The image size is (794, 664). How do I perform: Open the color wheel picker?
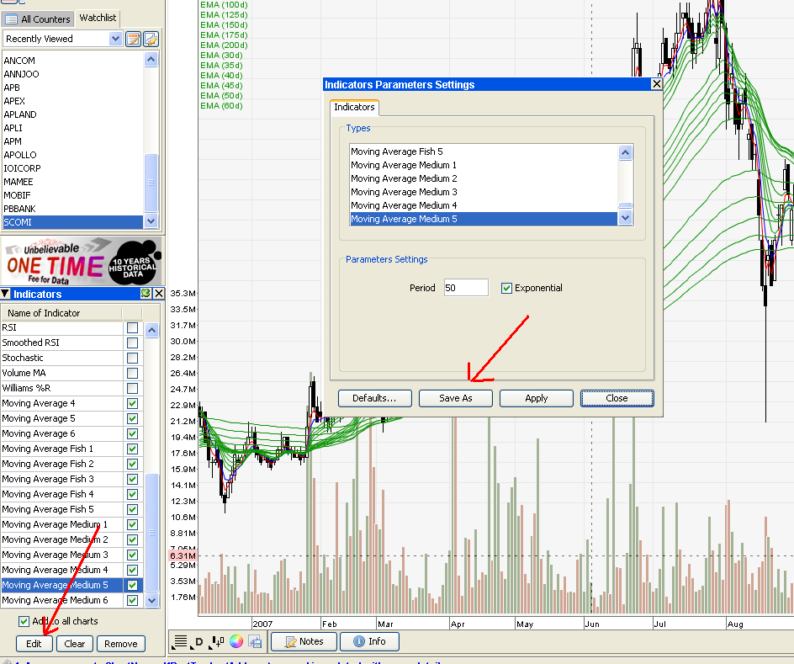click(x=236, y=642)
